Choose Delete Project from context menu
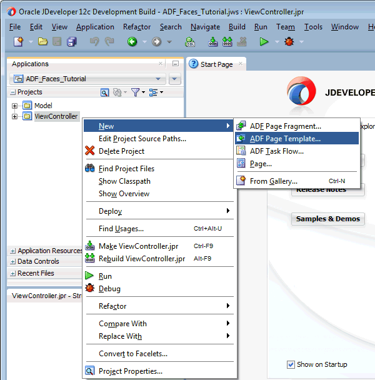The width and height of the screenshot is (375, 380). point(159,151)
